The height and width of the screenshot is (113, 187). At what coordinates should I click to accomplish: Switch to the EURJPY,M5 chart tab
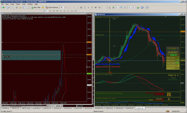point(78,108)
